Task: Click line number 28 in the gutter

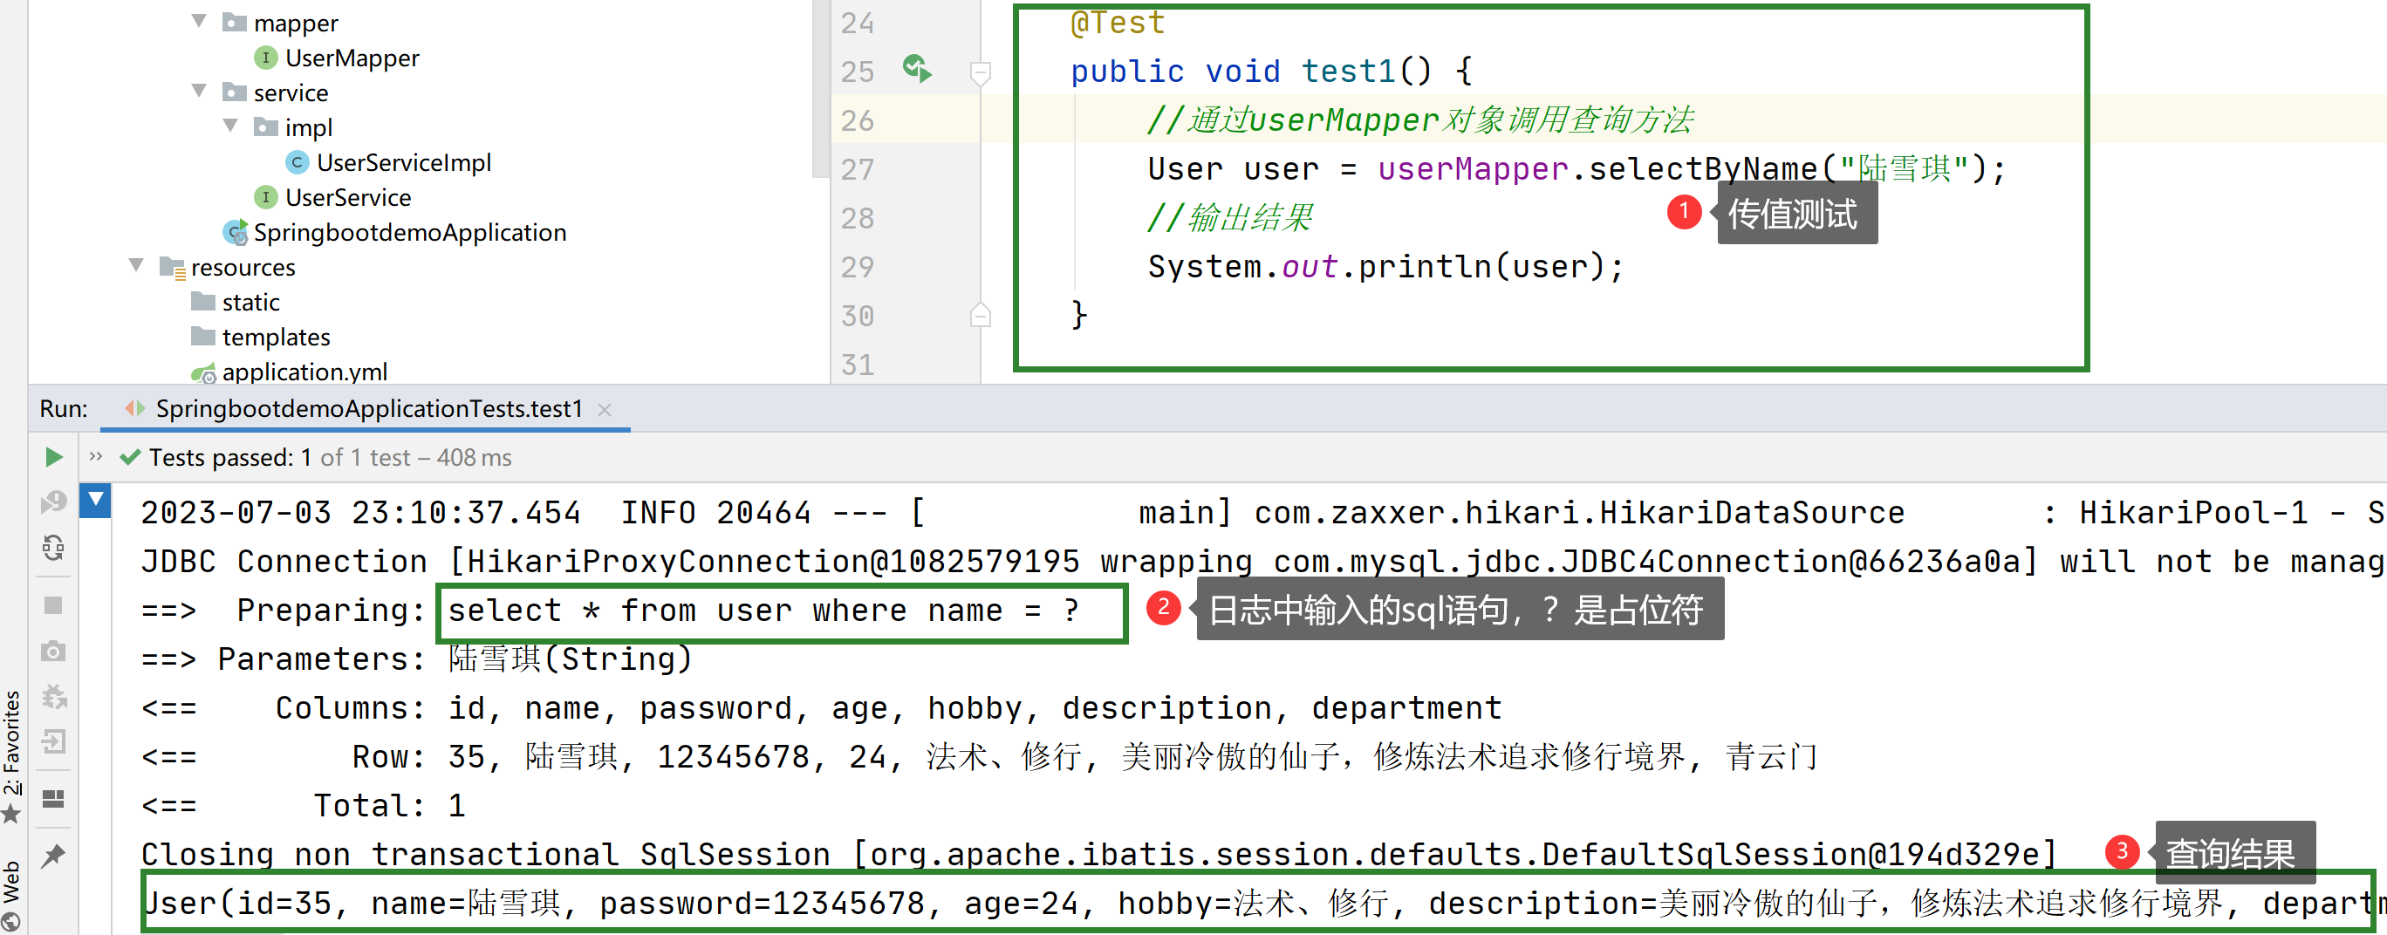Action: coord(857,218)
